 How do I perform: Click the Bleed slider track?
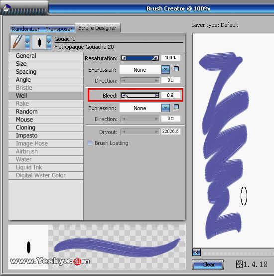(140, 95)
